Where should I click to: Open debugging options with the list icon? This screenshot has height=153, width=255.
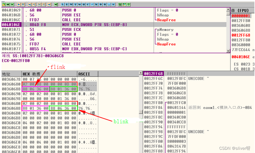tap(120, 4)
